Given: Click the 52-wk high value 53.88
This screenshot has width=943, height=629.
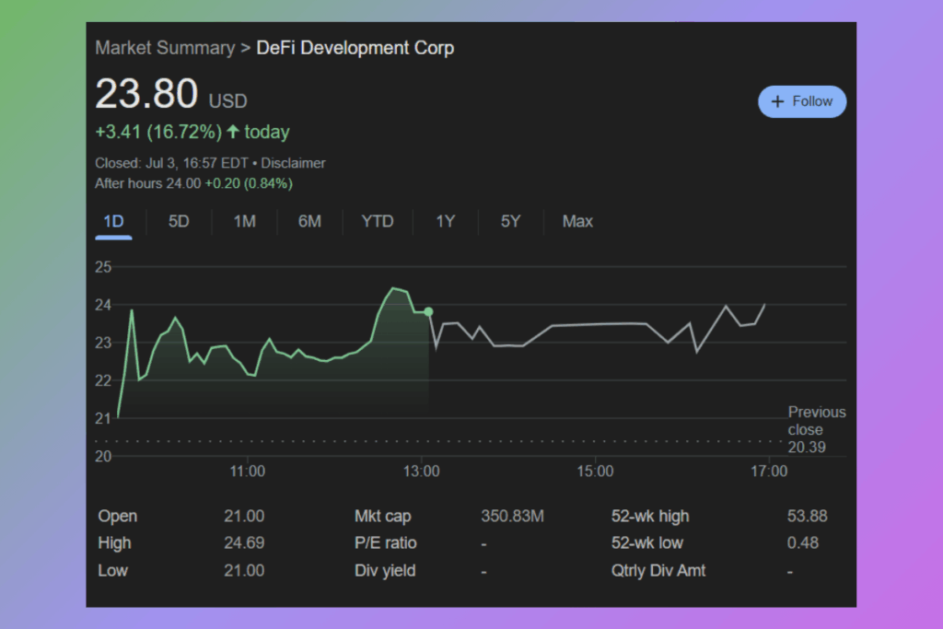Looking at the screenshot, I should coord(807,516).
